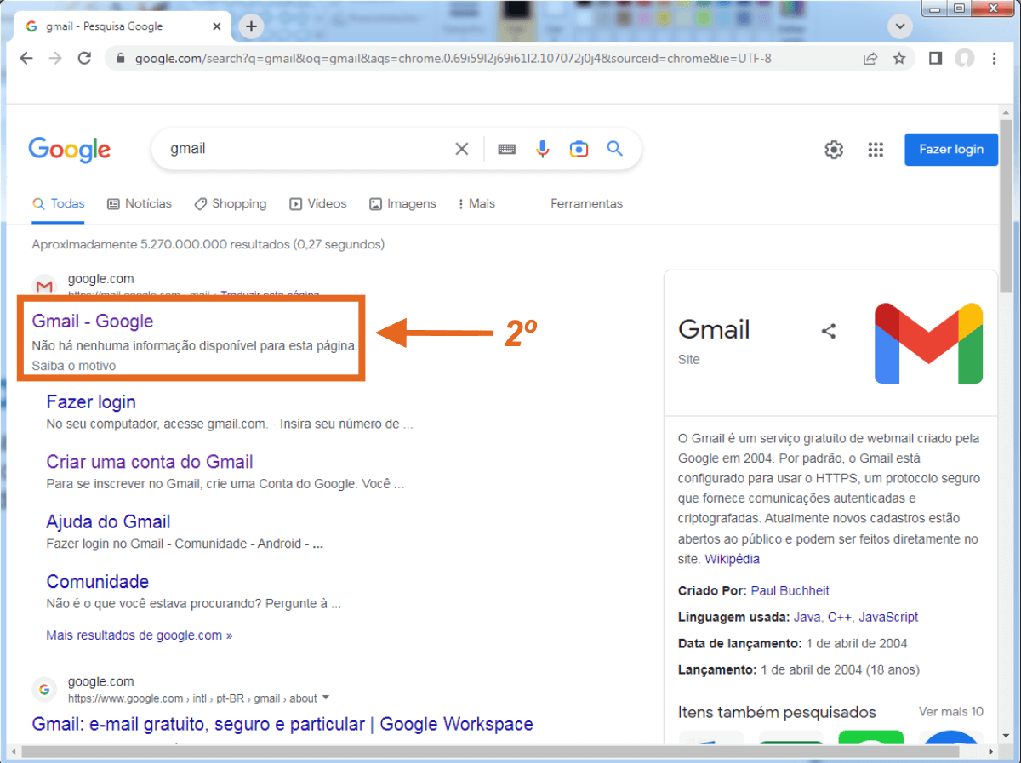
Task: Open 'Gmail: e-mail gratuito, seguro e particular' result
Action: click(282, 725)
